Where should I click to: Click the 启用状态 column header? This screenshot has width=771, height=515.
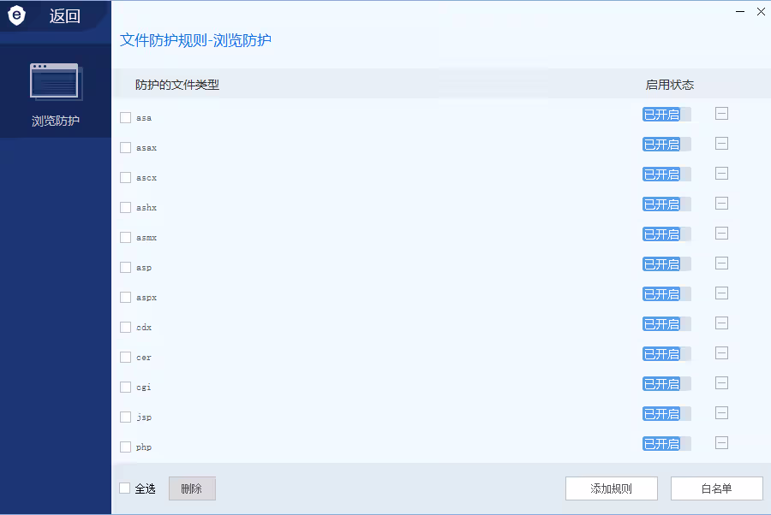[x=669, y=85]
